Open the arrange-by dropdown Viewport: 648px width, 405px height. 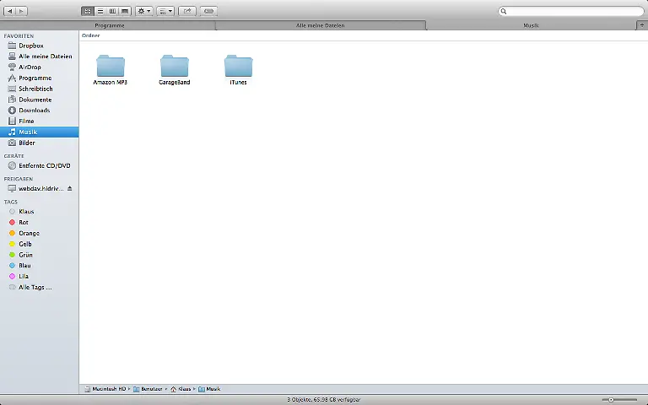[x=165, y=11]
